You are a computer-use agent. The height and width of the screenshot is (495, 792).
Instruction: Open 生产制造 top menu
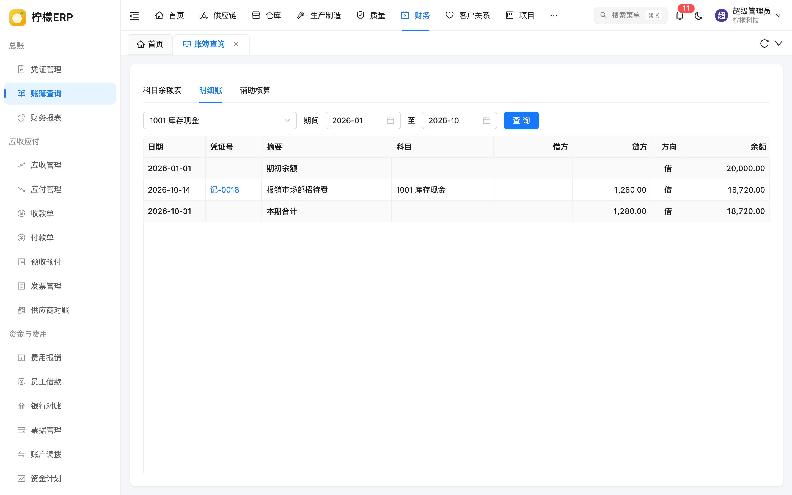318,15
